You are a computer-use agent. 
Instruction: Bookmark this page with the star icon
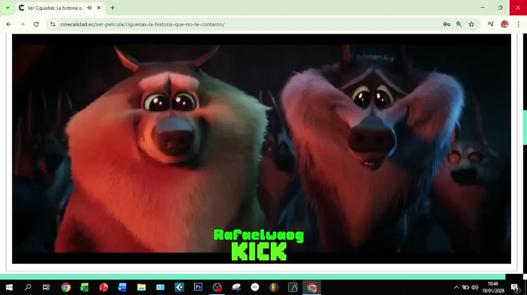click(471, 24)
